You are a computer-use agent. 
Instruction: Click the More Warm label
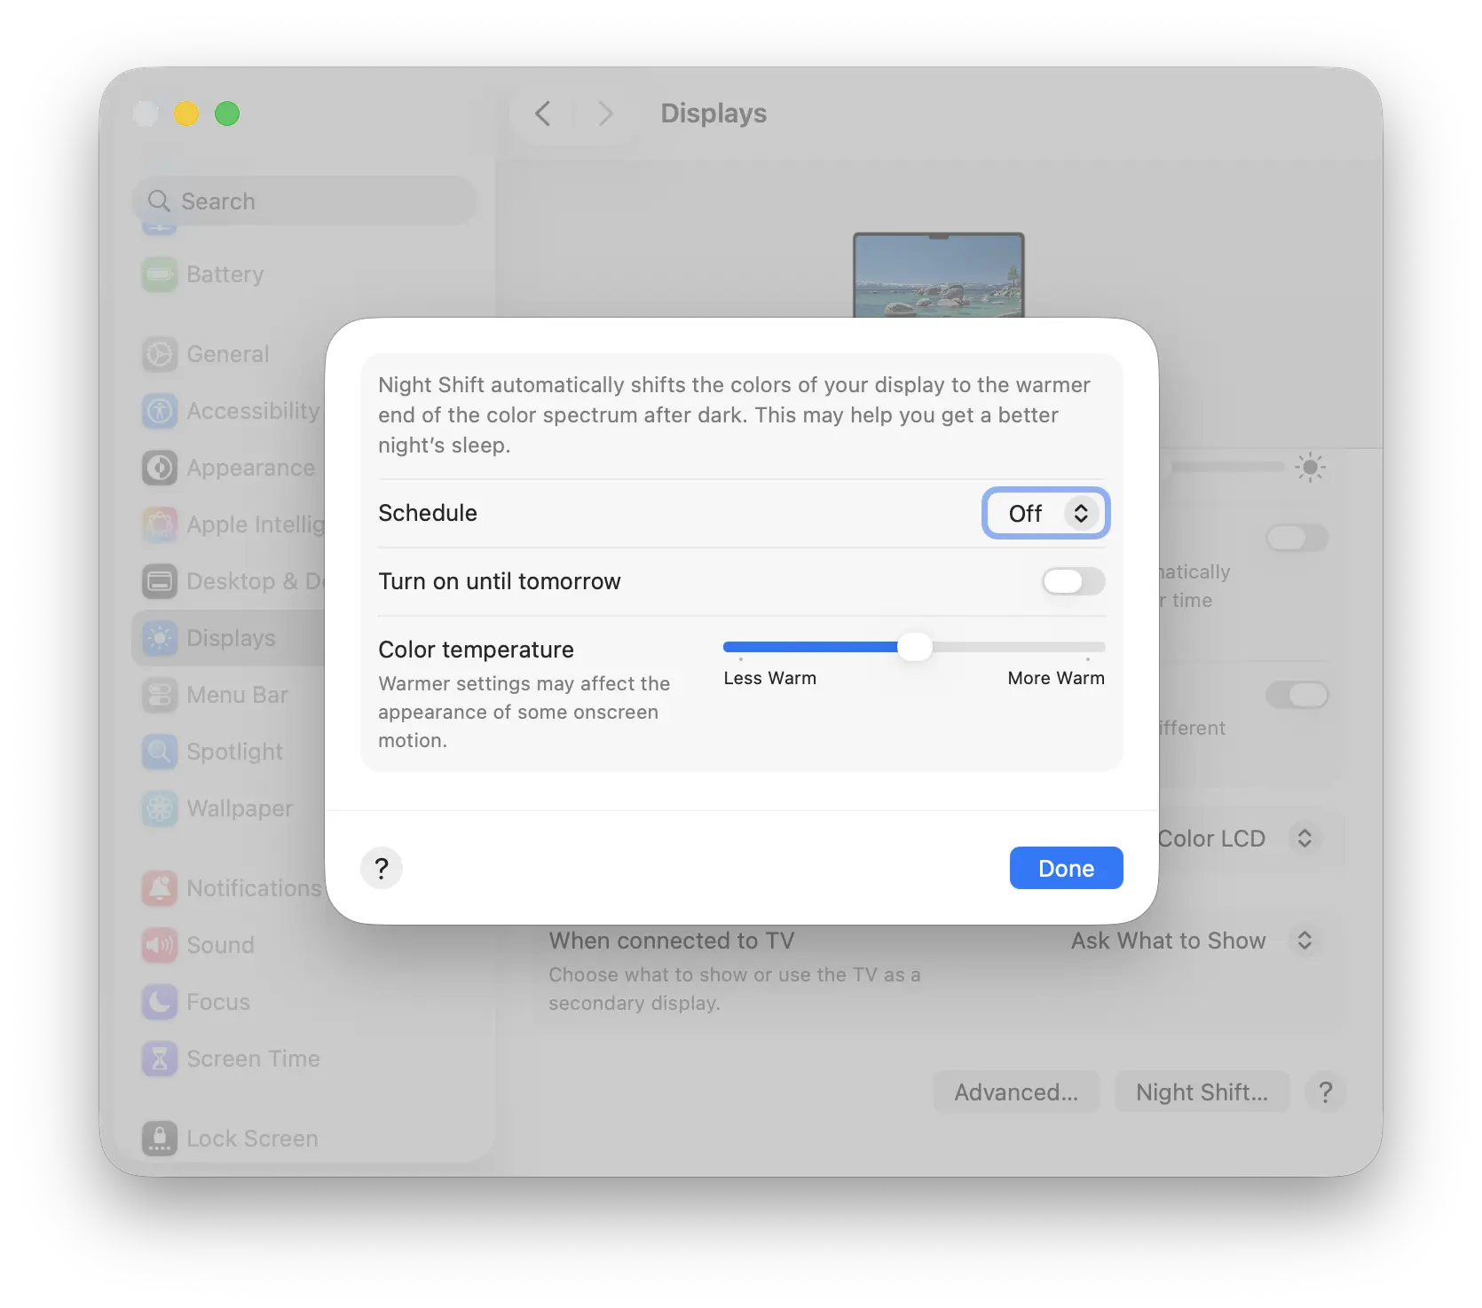(1056, 678)
